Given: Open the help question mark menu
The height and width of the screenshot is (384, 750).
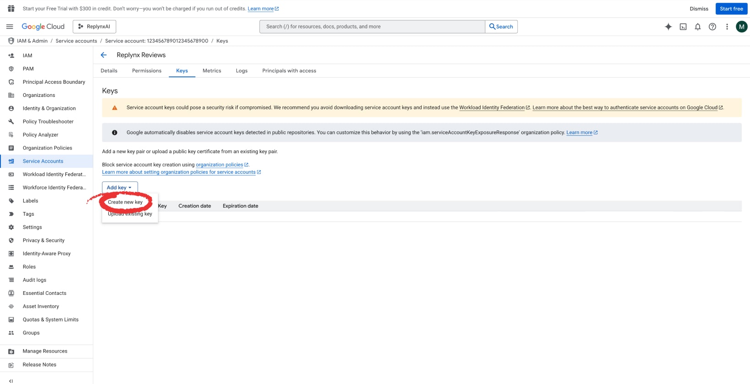Looking at the screenshot, I should (x=712, y=27).
